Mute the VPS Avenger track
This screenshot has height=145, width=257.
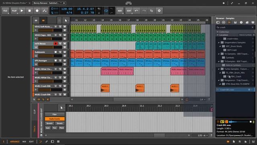(x=65, y=60)
